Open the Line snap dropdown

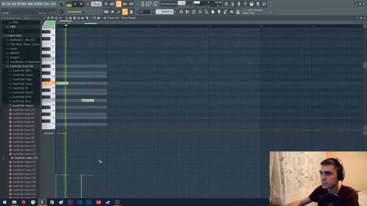pos(144,11)
